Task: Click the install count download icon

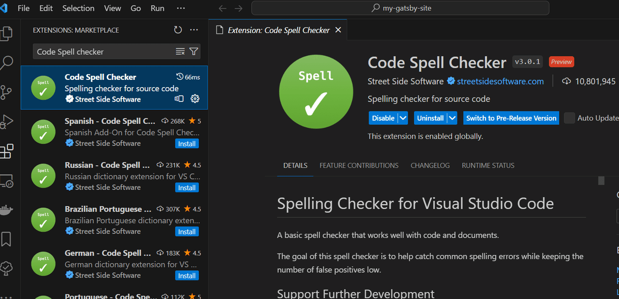Action: coord(566,81)
